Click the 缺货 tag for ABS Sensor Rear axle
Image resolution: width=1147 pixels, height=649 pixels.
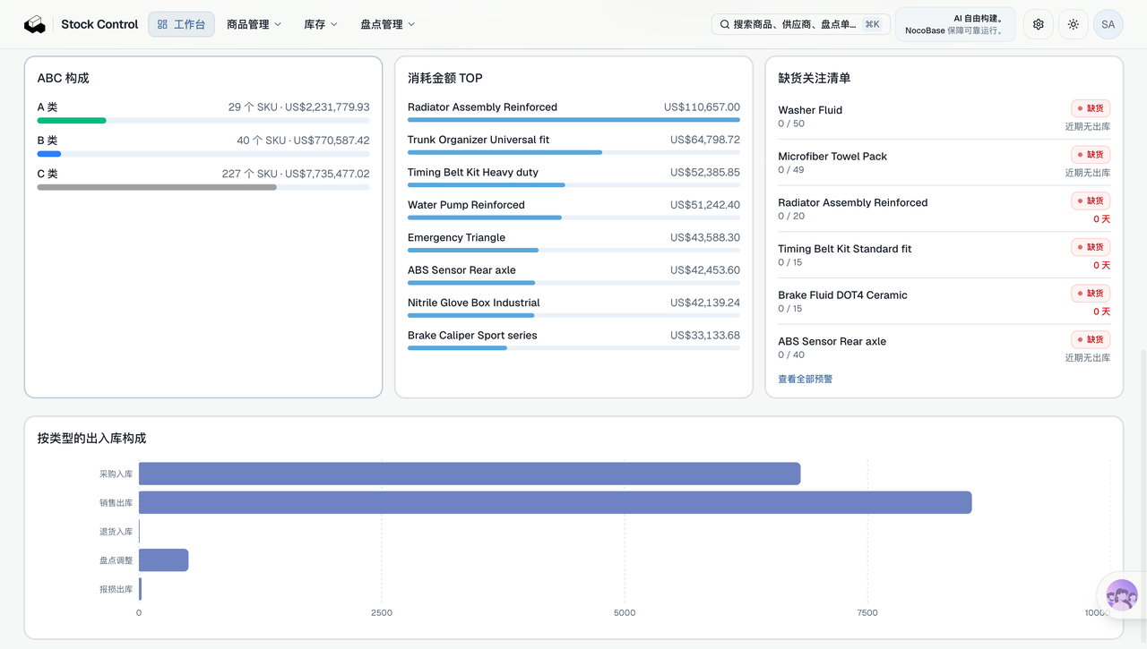coord(1091,340)
